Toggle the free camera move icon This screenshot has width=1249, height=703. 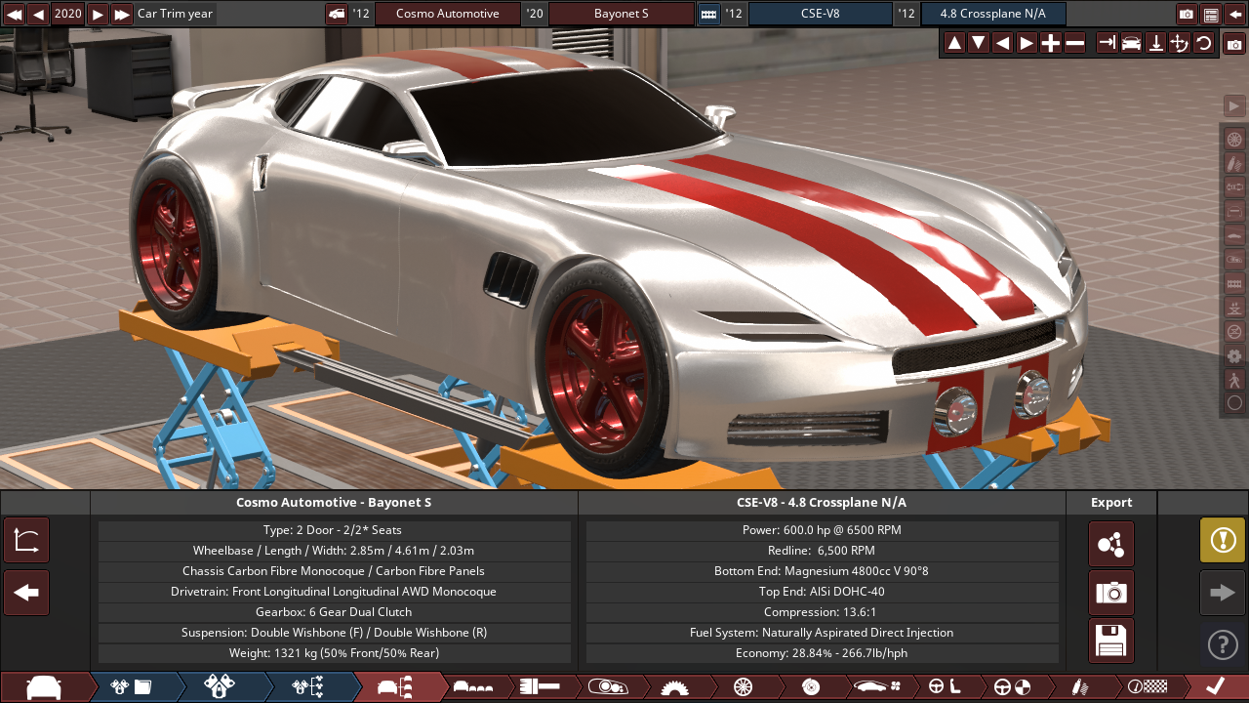pyautogui.click(x=1179, y=43)
